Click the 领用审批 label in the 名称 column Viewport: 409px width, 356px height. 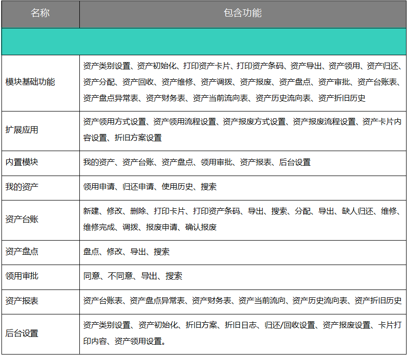coord(22,276)
